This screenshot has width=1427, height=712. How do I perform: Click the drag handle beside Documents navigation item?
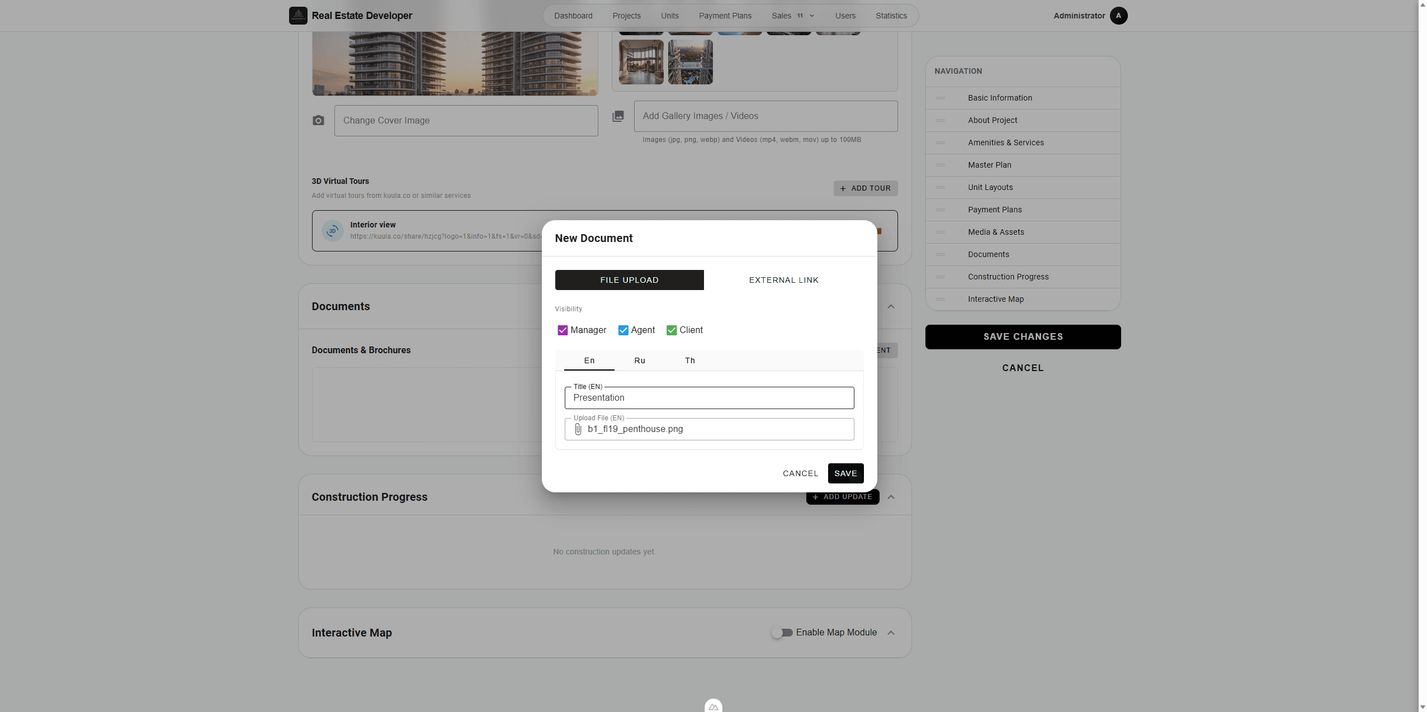click(940, 254)
